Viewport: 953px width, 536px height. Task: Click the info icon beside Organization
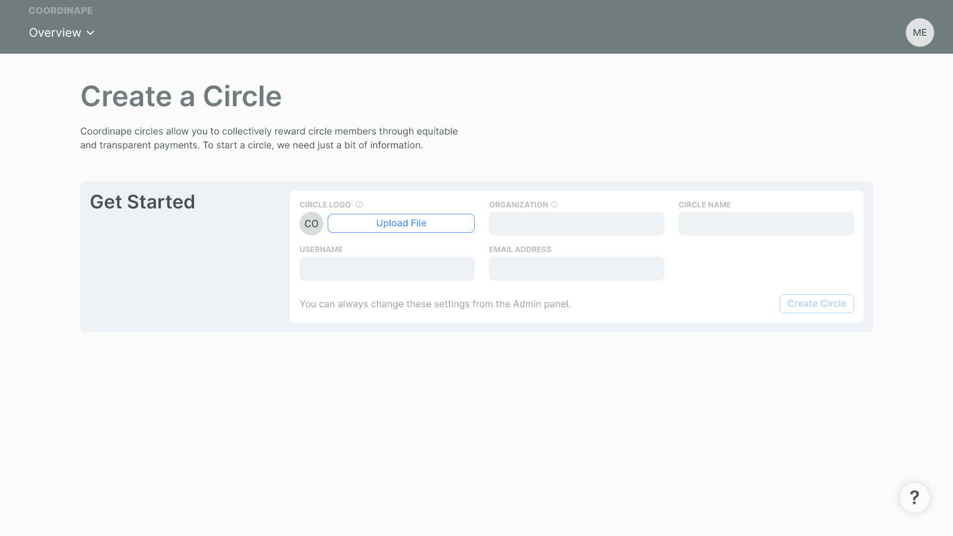click(554, 204)
